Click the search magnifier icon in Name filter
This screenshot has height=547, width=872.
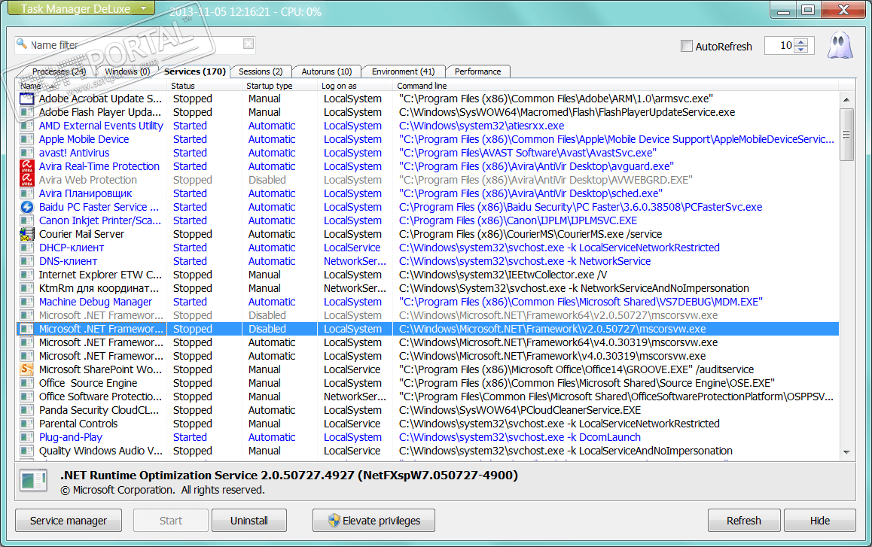(22, 44)
